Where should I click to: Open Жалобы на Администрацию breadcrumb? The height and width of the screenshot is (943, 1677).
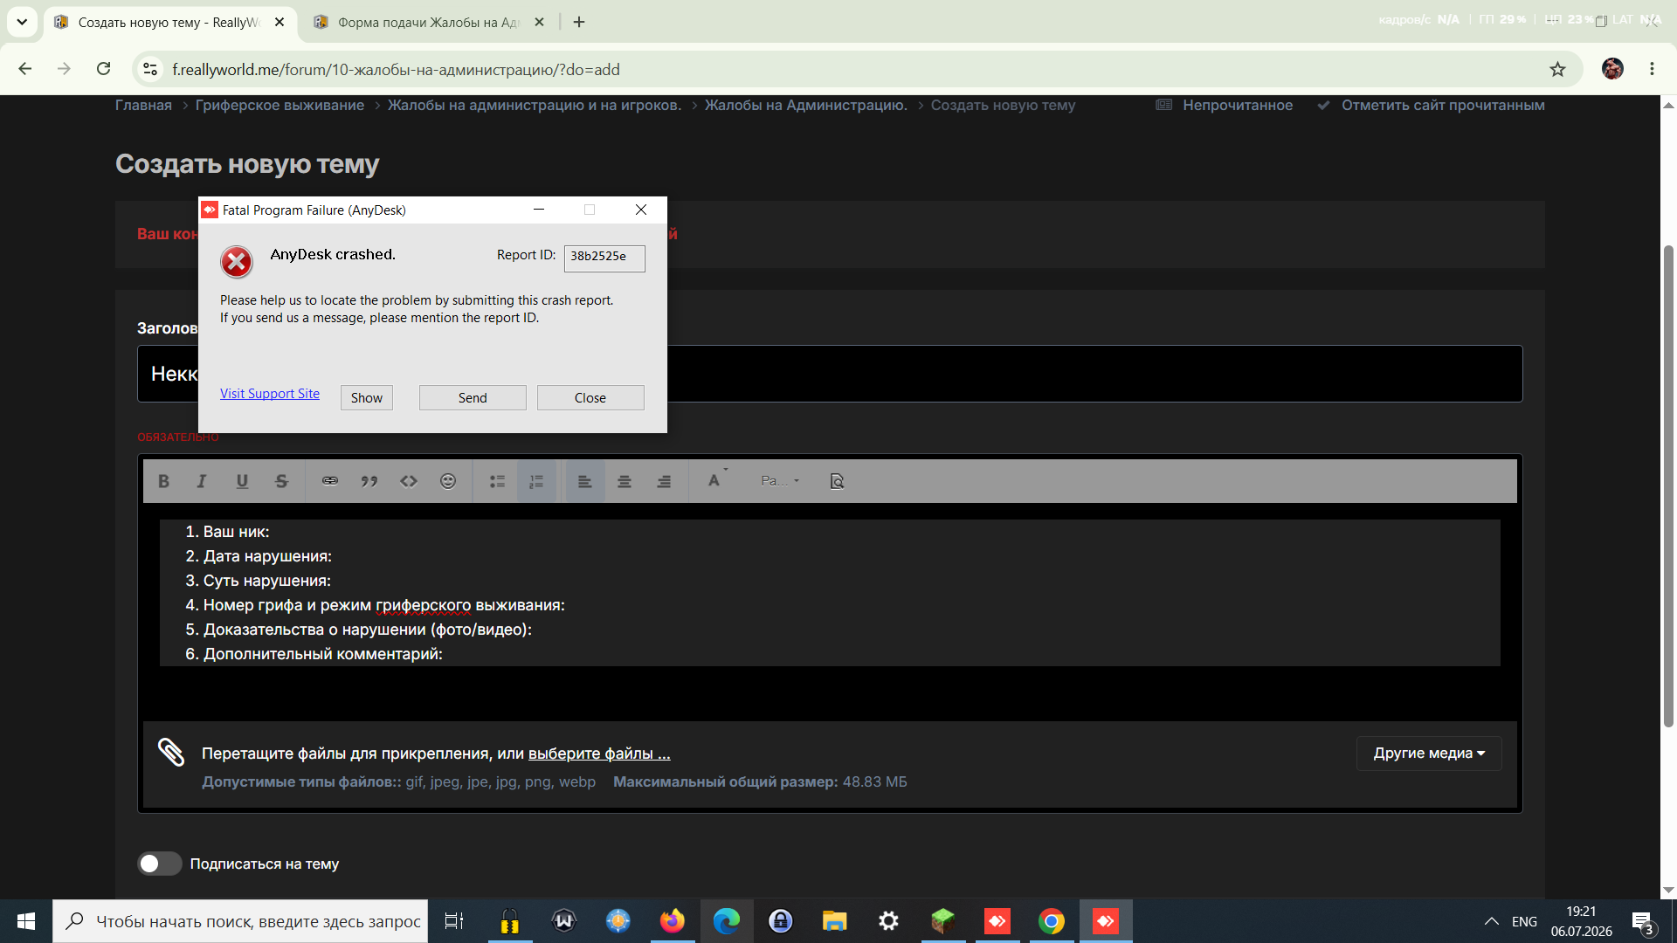tap(806, 105)
